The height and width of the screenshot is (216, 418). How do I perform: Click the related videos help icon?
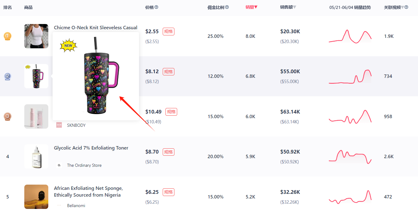coord(406,7)
